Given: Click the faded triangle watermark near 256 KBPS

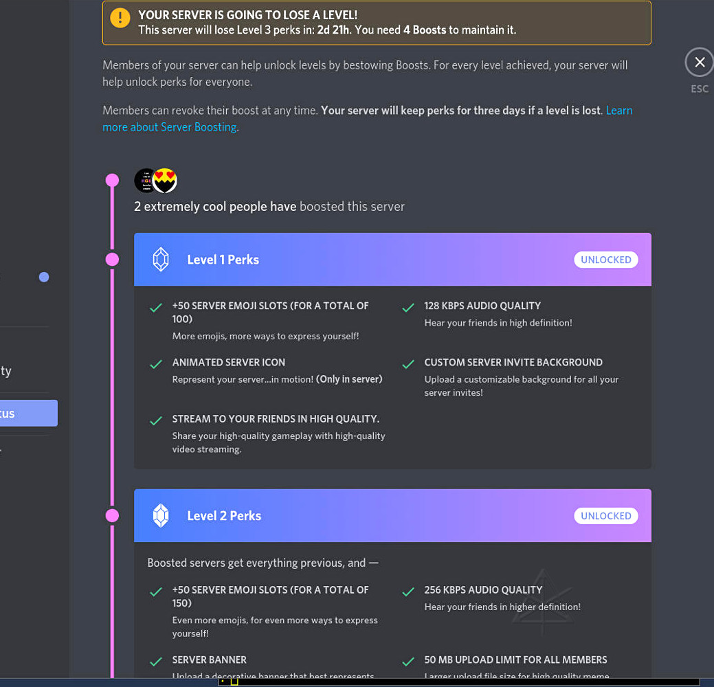Looking at the screenshot, I should coord(539,598).
